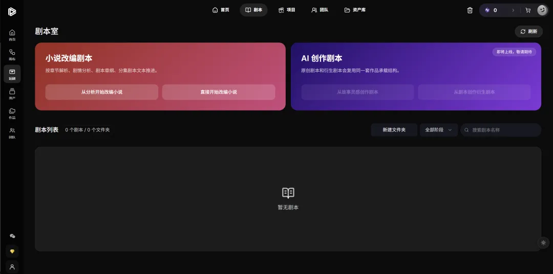Open 首页 home in the left sidebar
The image size is (553, 274).
(x=12, y=35)
